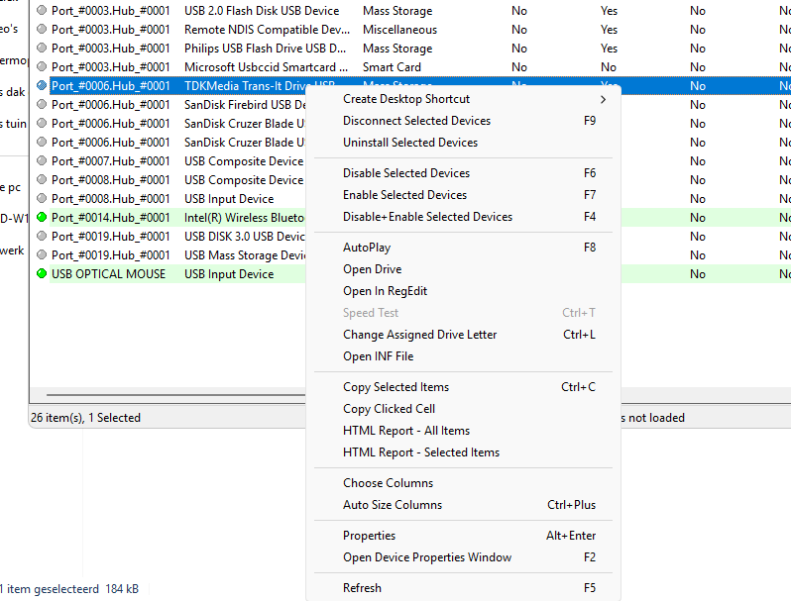
Task: Open Choose Columns
Action: click(463, 483)
